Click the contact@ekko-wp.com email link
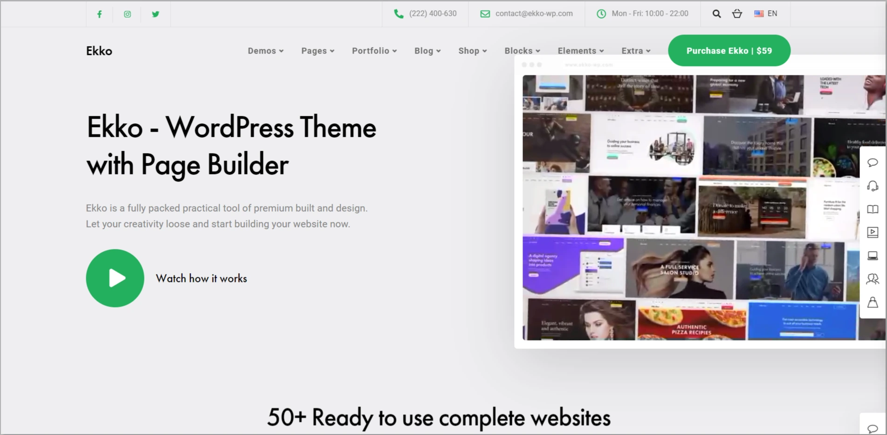This screenshot has height=435, width=887. (534, 13)
